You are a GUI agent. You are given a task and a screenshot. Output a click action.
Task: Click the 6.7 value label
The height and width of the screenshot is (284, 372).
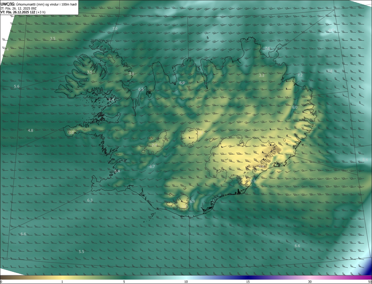[152, 167]
